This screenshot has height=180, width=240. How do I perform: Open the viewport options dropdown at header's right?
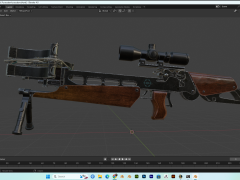(x=236, y=11)
